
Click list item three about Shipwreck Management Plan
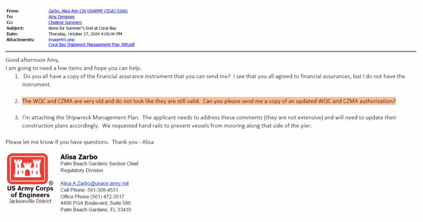point(206,122)
